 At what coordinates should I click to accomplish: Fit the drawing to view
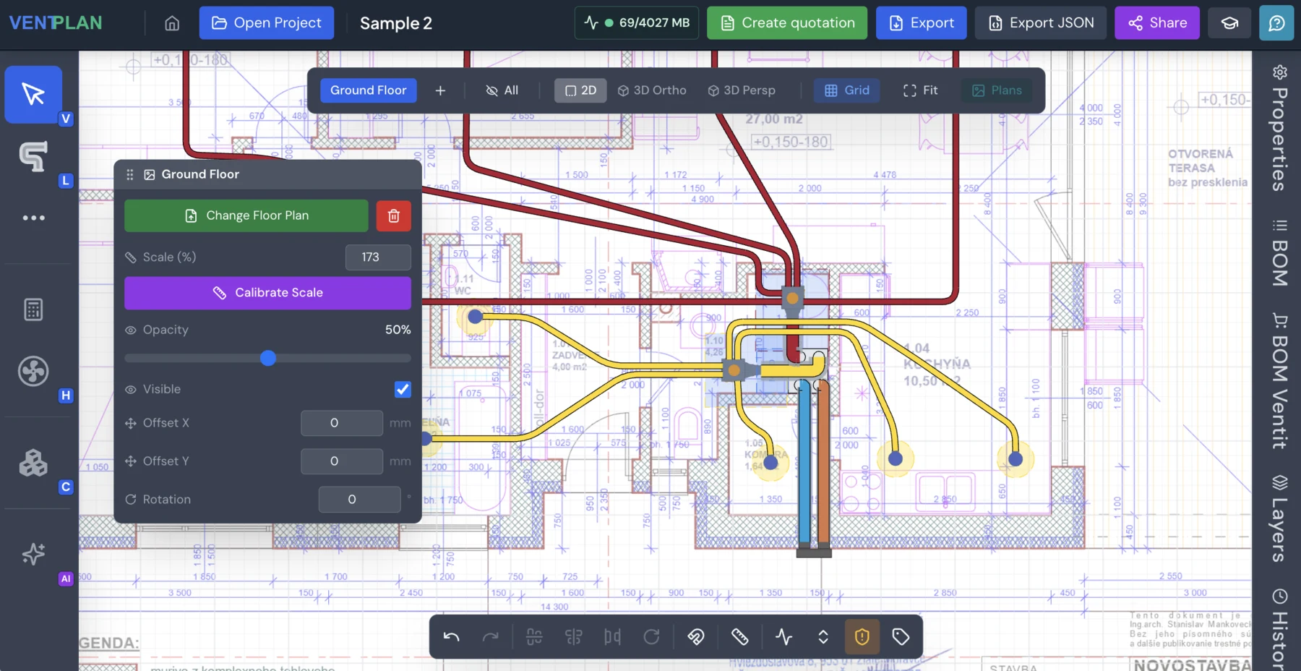coord(920,90)
